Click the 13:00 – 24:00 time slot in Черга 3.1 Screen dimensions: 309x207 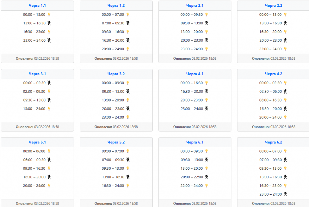(x=34, y=109)
